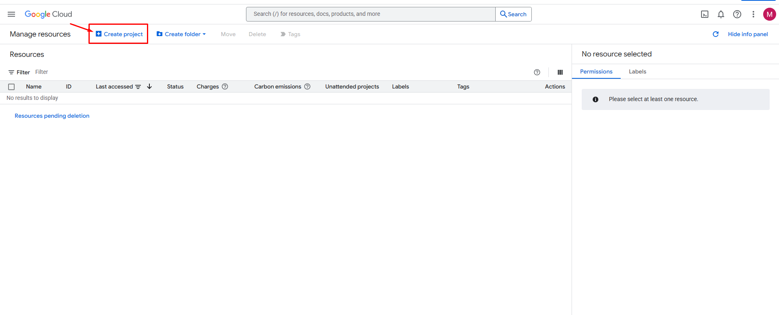Focus the Filter text field
The image size is (779, 315).
(280, 72)
